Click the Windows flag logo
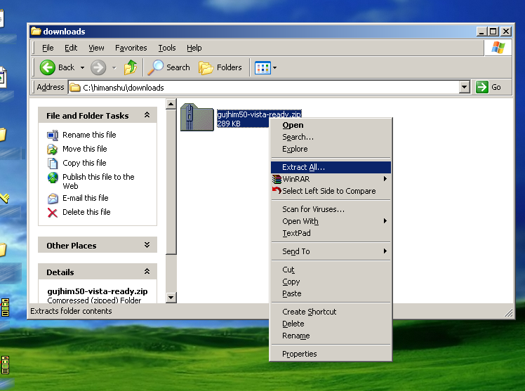The height and width of the screenshot is (391, 525). tap(498, 48)
